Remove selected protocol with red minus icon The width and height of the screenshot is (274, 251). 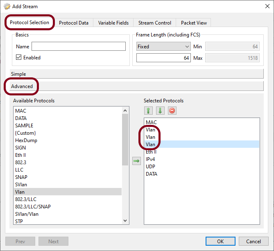(172, 111)
